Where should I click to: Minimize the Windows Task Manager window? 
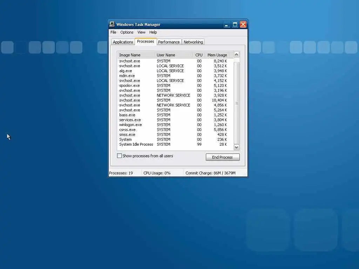(x=226, y=25)
